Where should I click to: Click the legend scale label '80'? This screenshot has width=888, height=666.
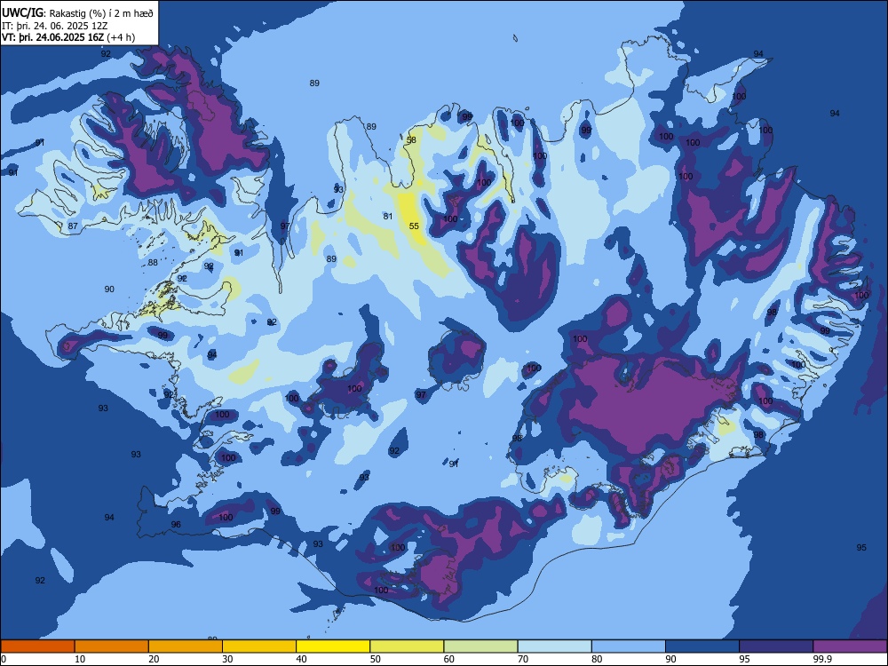597,659
